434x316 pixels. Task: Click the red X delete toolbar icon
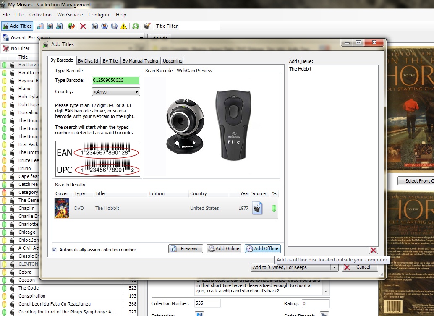point(83,26)
